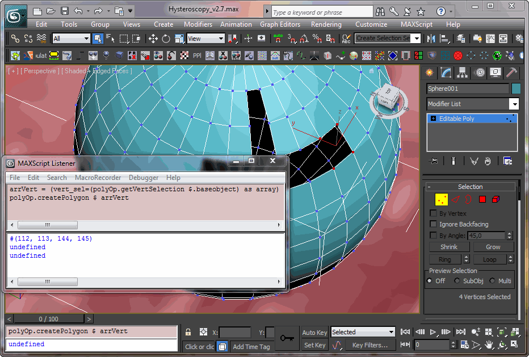
Task: Open the Select by Name dialog
Action: pos(111,39)
